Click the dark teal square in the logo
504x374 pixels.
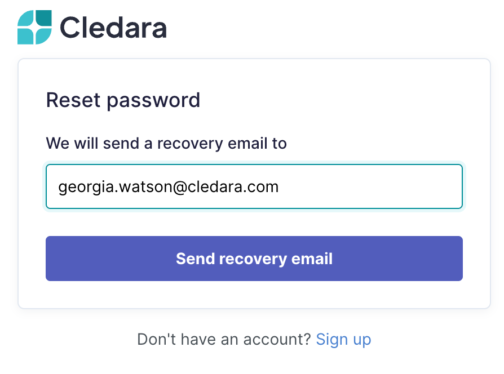44,18
